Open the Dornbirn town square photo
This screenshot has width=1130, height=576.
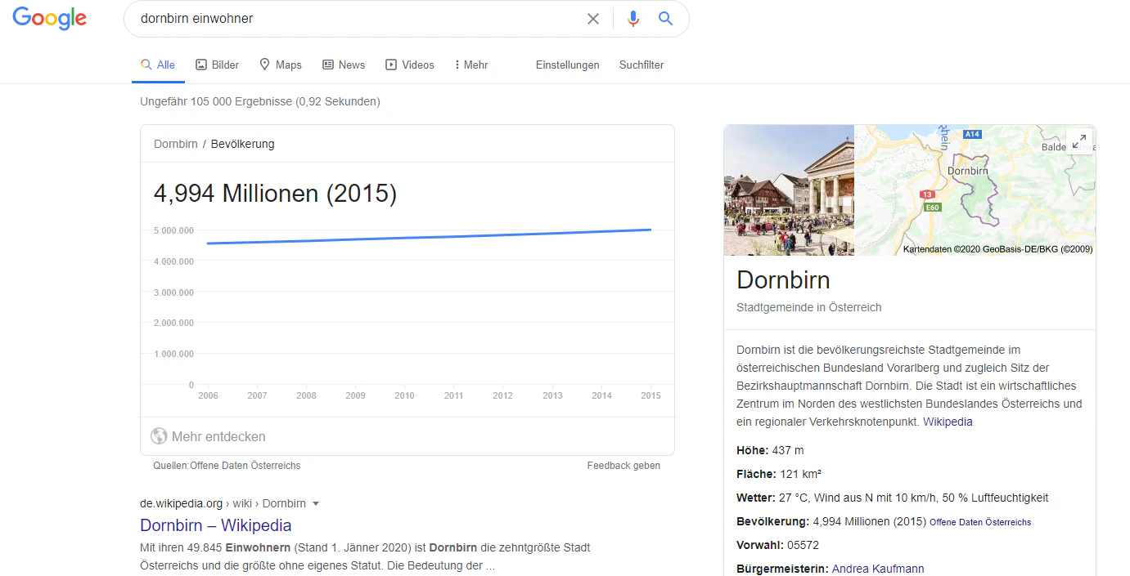pyautogui.click(x=789, y=190)
